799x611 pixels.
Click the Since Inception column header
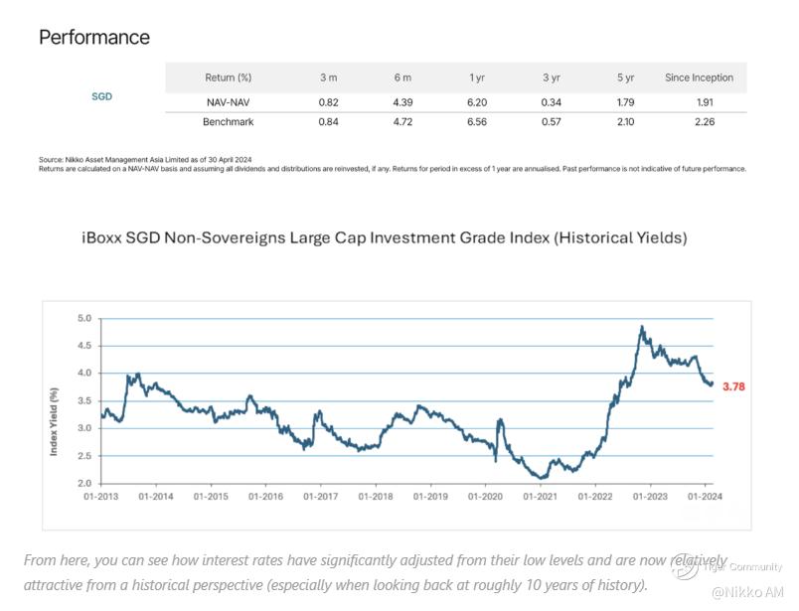(699, 77)
